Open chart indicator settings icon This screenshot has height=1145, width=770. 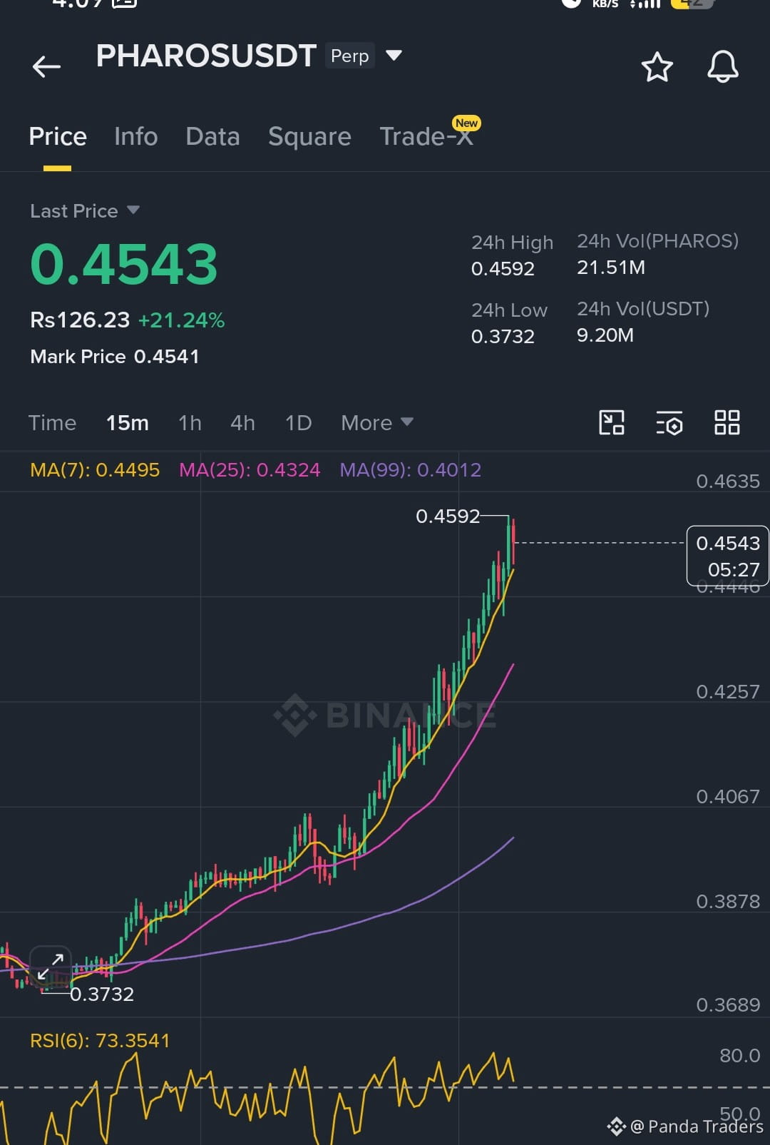click(x=669, y=422)
